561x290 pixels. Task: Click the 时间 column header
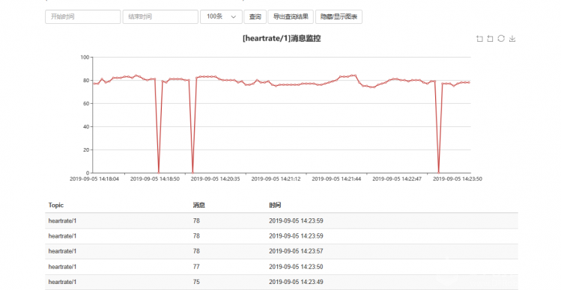point(275,205)
